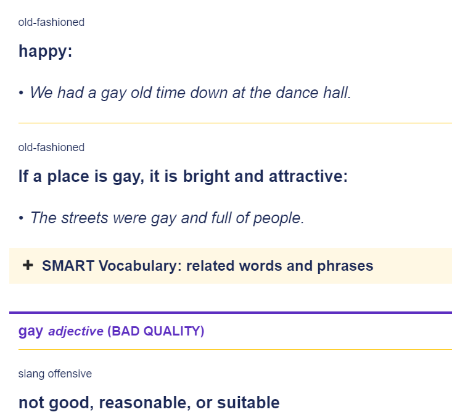Click the word 'happy' in the definition
This screenshot has width=452, height=420.
43,52
